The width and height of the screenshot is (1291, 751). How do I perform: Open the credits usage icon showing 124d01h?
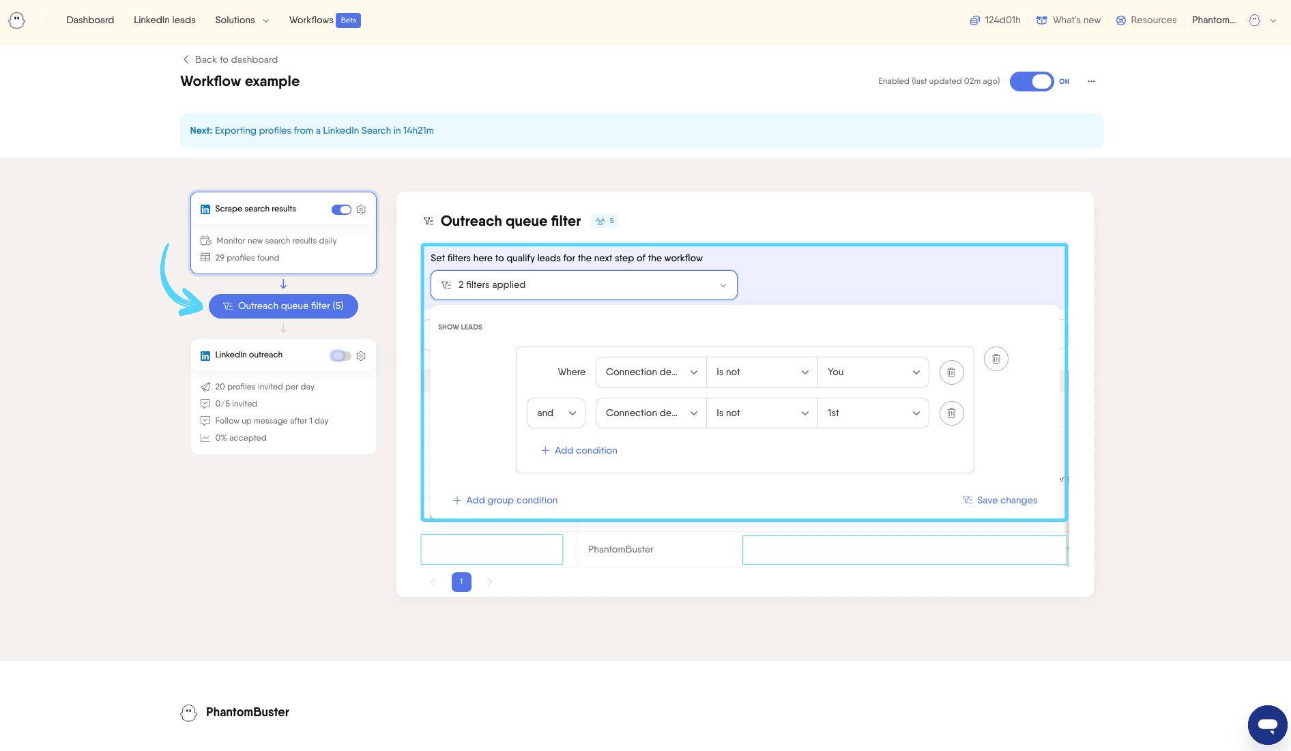pos(975,20)
